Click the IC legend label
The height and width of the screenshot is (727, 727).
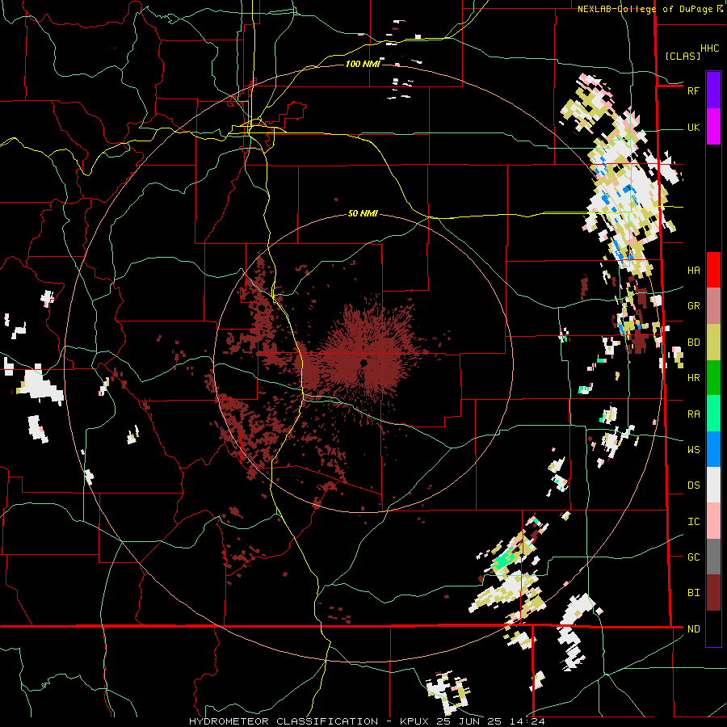point(693,522)
